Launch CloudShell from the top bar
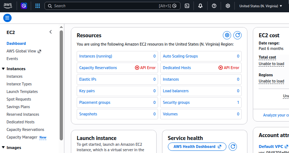 (187, 6)
